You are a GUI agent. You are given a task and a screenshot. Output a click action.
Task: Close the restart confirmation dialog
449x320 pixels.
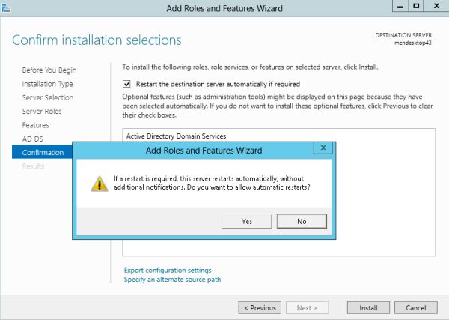tap(323, 148)
